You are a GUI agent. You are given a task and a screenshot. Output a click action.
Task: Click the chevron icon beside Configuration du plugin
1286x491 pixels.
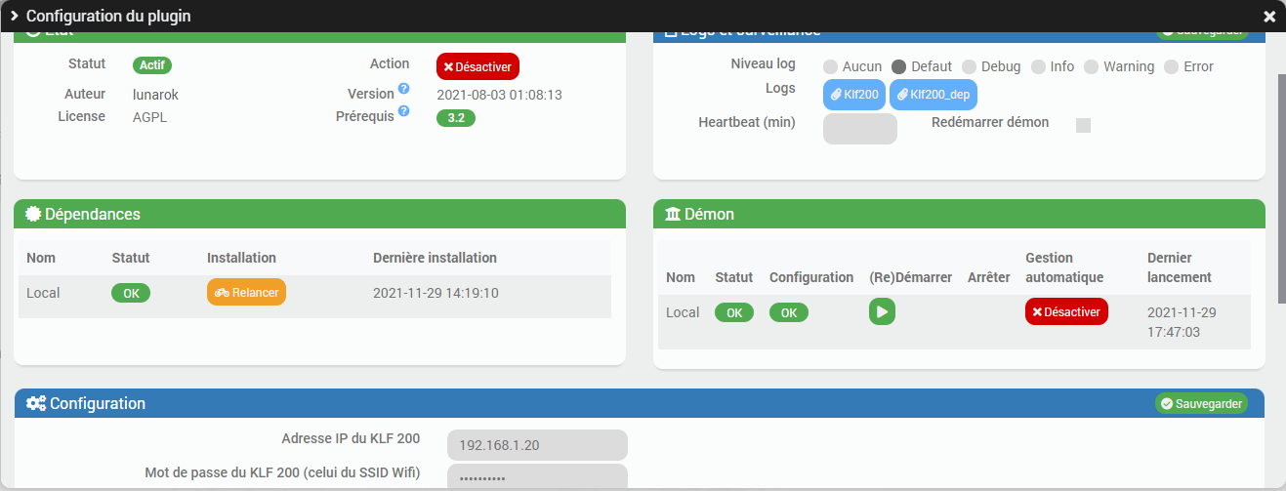(x=15, y=16)
